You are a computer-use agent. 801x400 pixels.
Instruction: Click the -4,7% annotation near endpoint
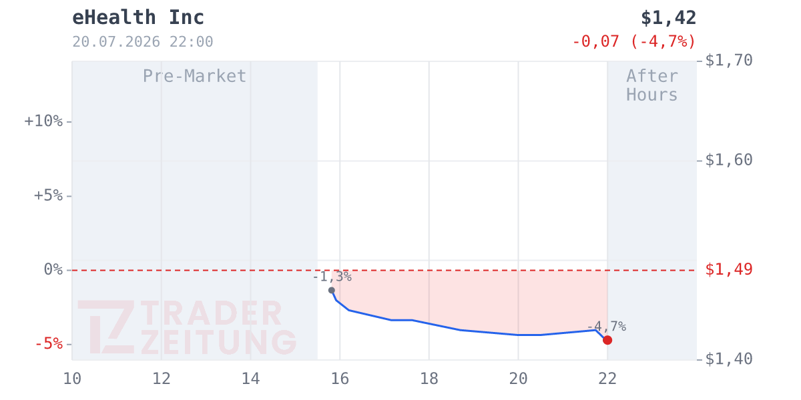tap(607, 327)
